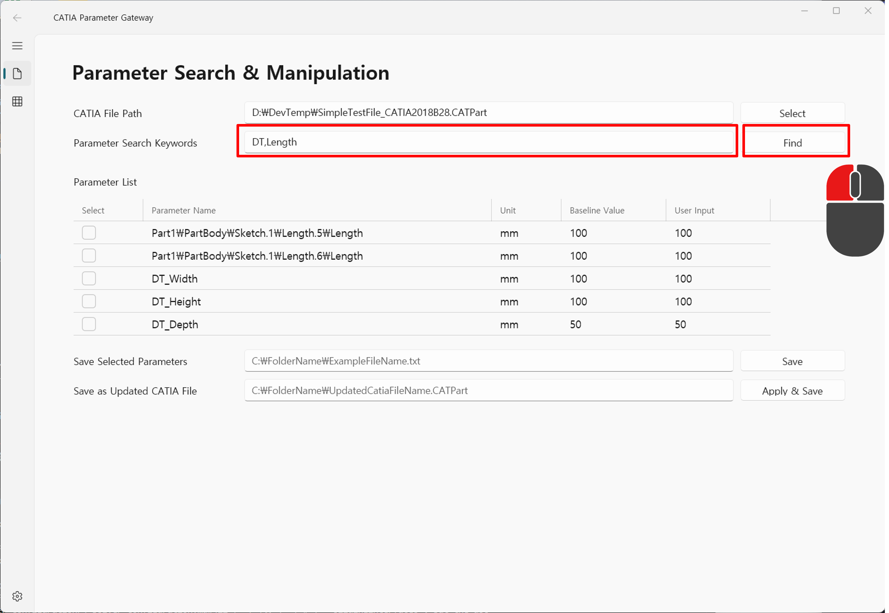Click the hamburger menu icon
889x613 pixels.
coord(17,45)
